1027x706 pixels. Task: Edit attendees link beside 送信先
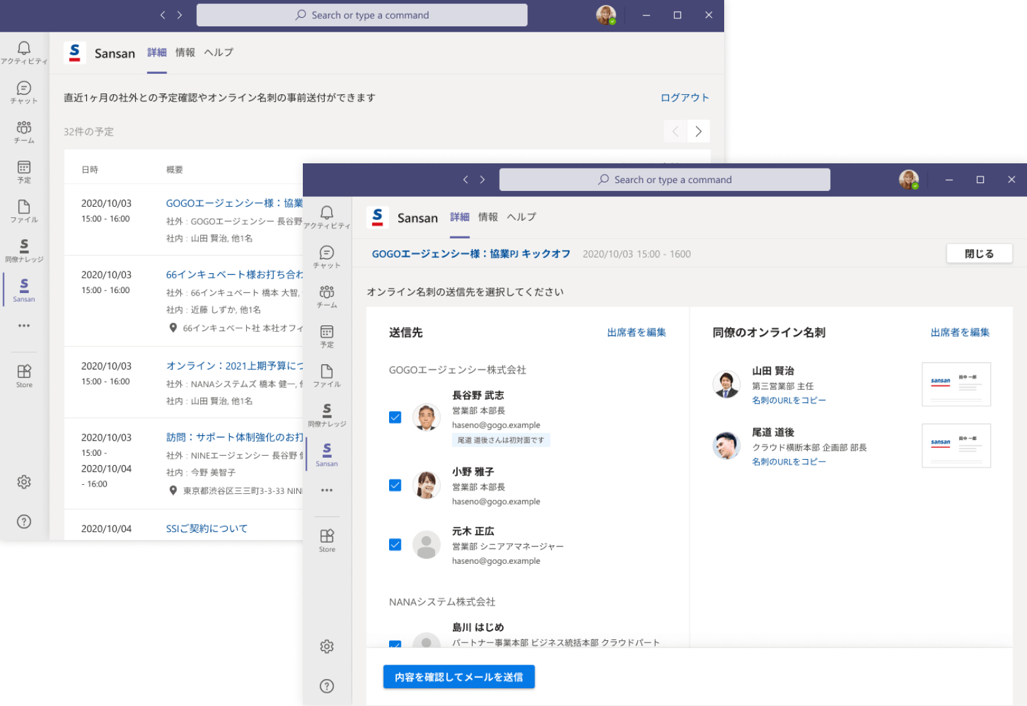point(637,333)
